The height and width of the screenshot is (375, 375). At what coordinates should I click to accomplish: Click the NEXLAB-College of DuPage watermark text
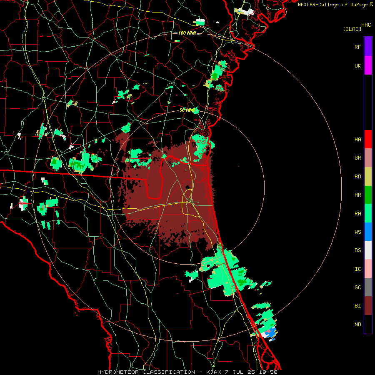coord(332,5)
